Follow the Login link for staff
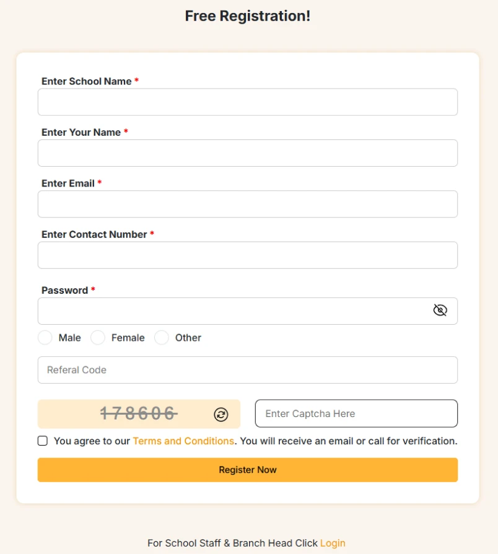Screen dimensions: 498x554 [333, 543]
